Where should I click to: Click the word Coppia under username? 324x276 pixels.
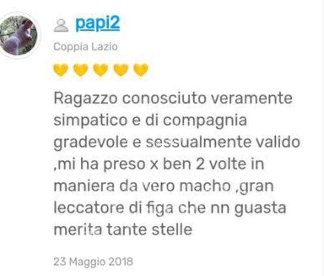71,47
